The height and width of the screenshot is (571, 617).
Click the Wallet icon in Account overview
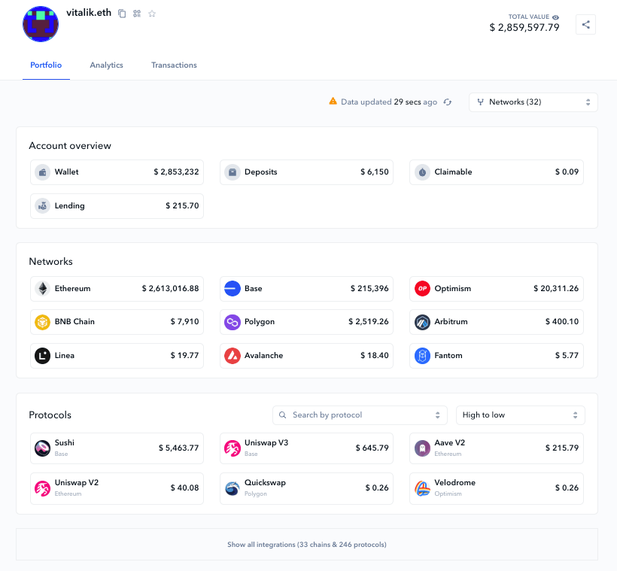pyautogui.click(x=42, y=172)
